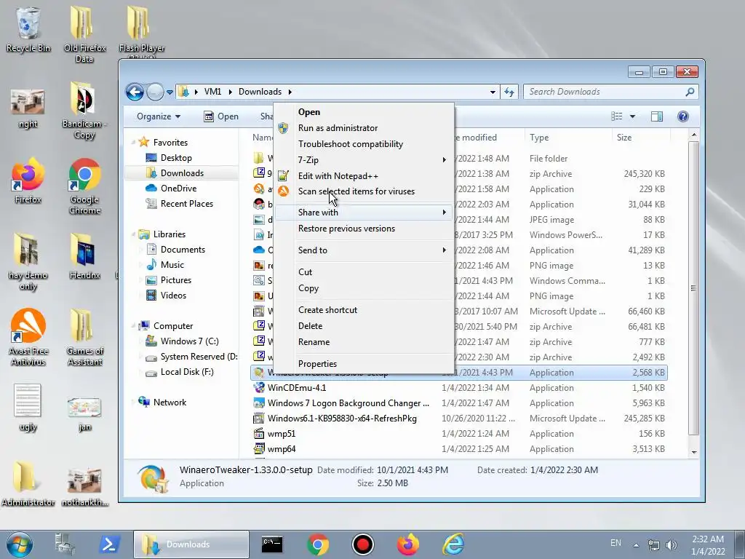Launch Firefox from desktop shortcut
This screenshot has height=559, width=745.
pos(28,181)
